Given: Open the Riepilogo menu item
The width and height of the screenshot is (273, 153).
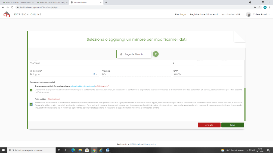Looking at the screenshot, I should point(180,14).
